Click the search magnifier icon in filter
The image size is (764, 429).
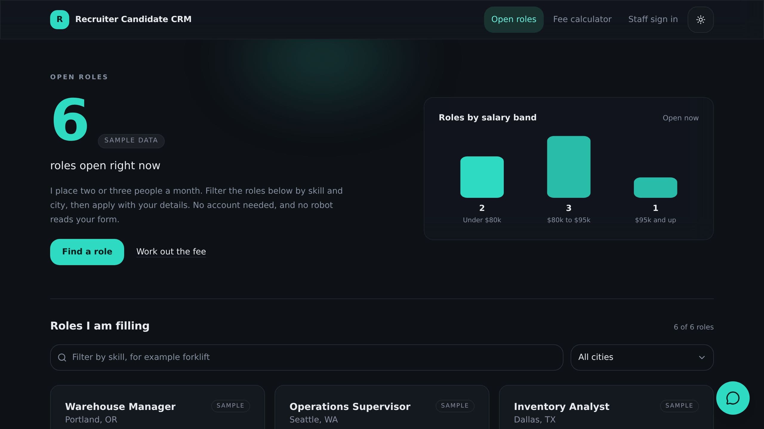pos(62,357)
